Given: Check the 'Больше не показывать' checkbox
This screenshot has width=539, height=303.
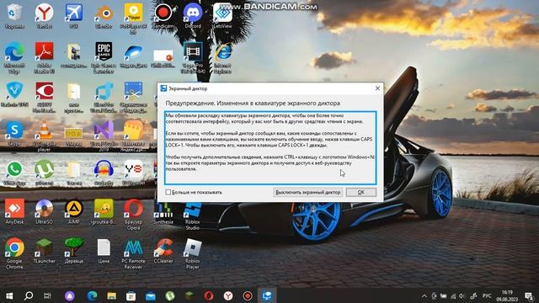Looking at the screenshot, I should [x=168, y=193].
